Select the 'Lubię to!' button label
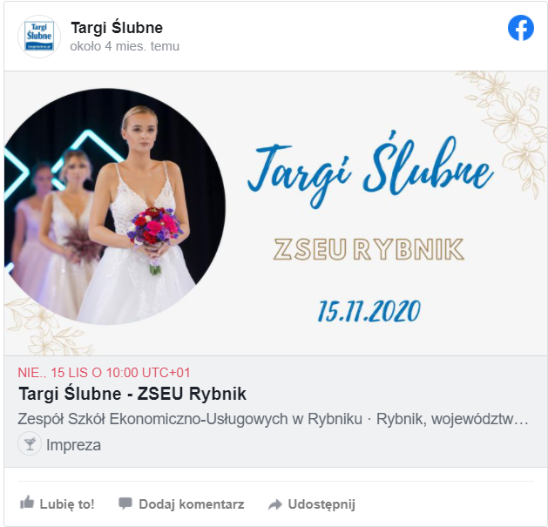This screenshot has height=527, width=548. tap(67, 504)
